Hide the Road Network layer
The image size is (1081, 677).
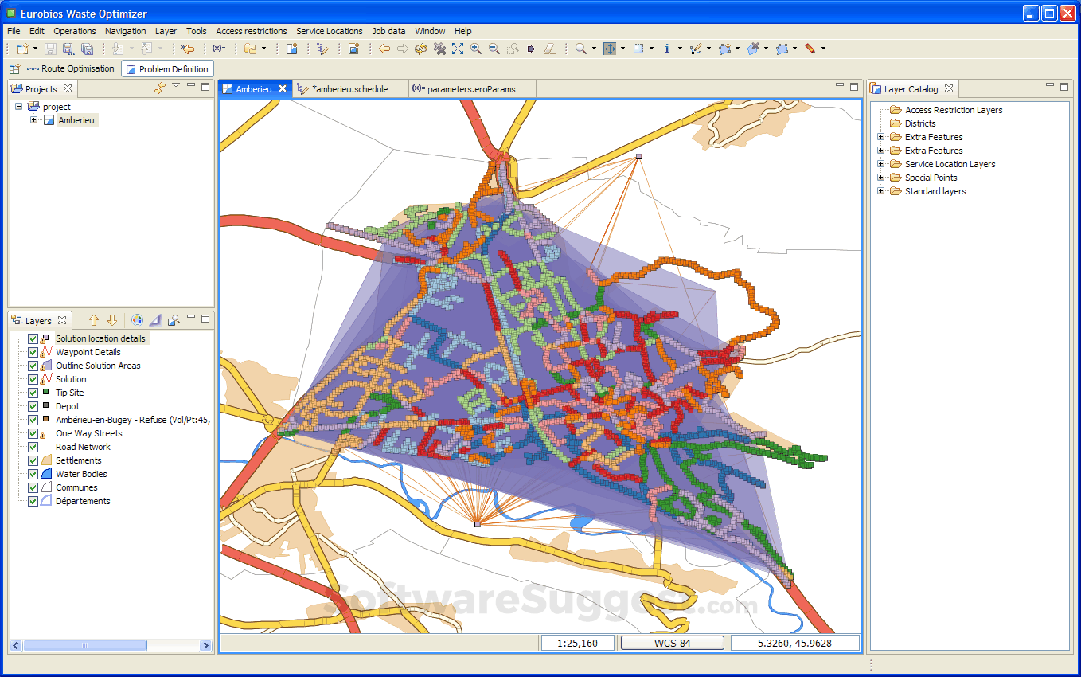[x=33, y=447]
